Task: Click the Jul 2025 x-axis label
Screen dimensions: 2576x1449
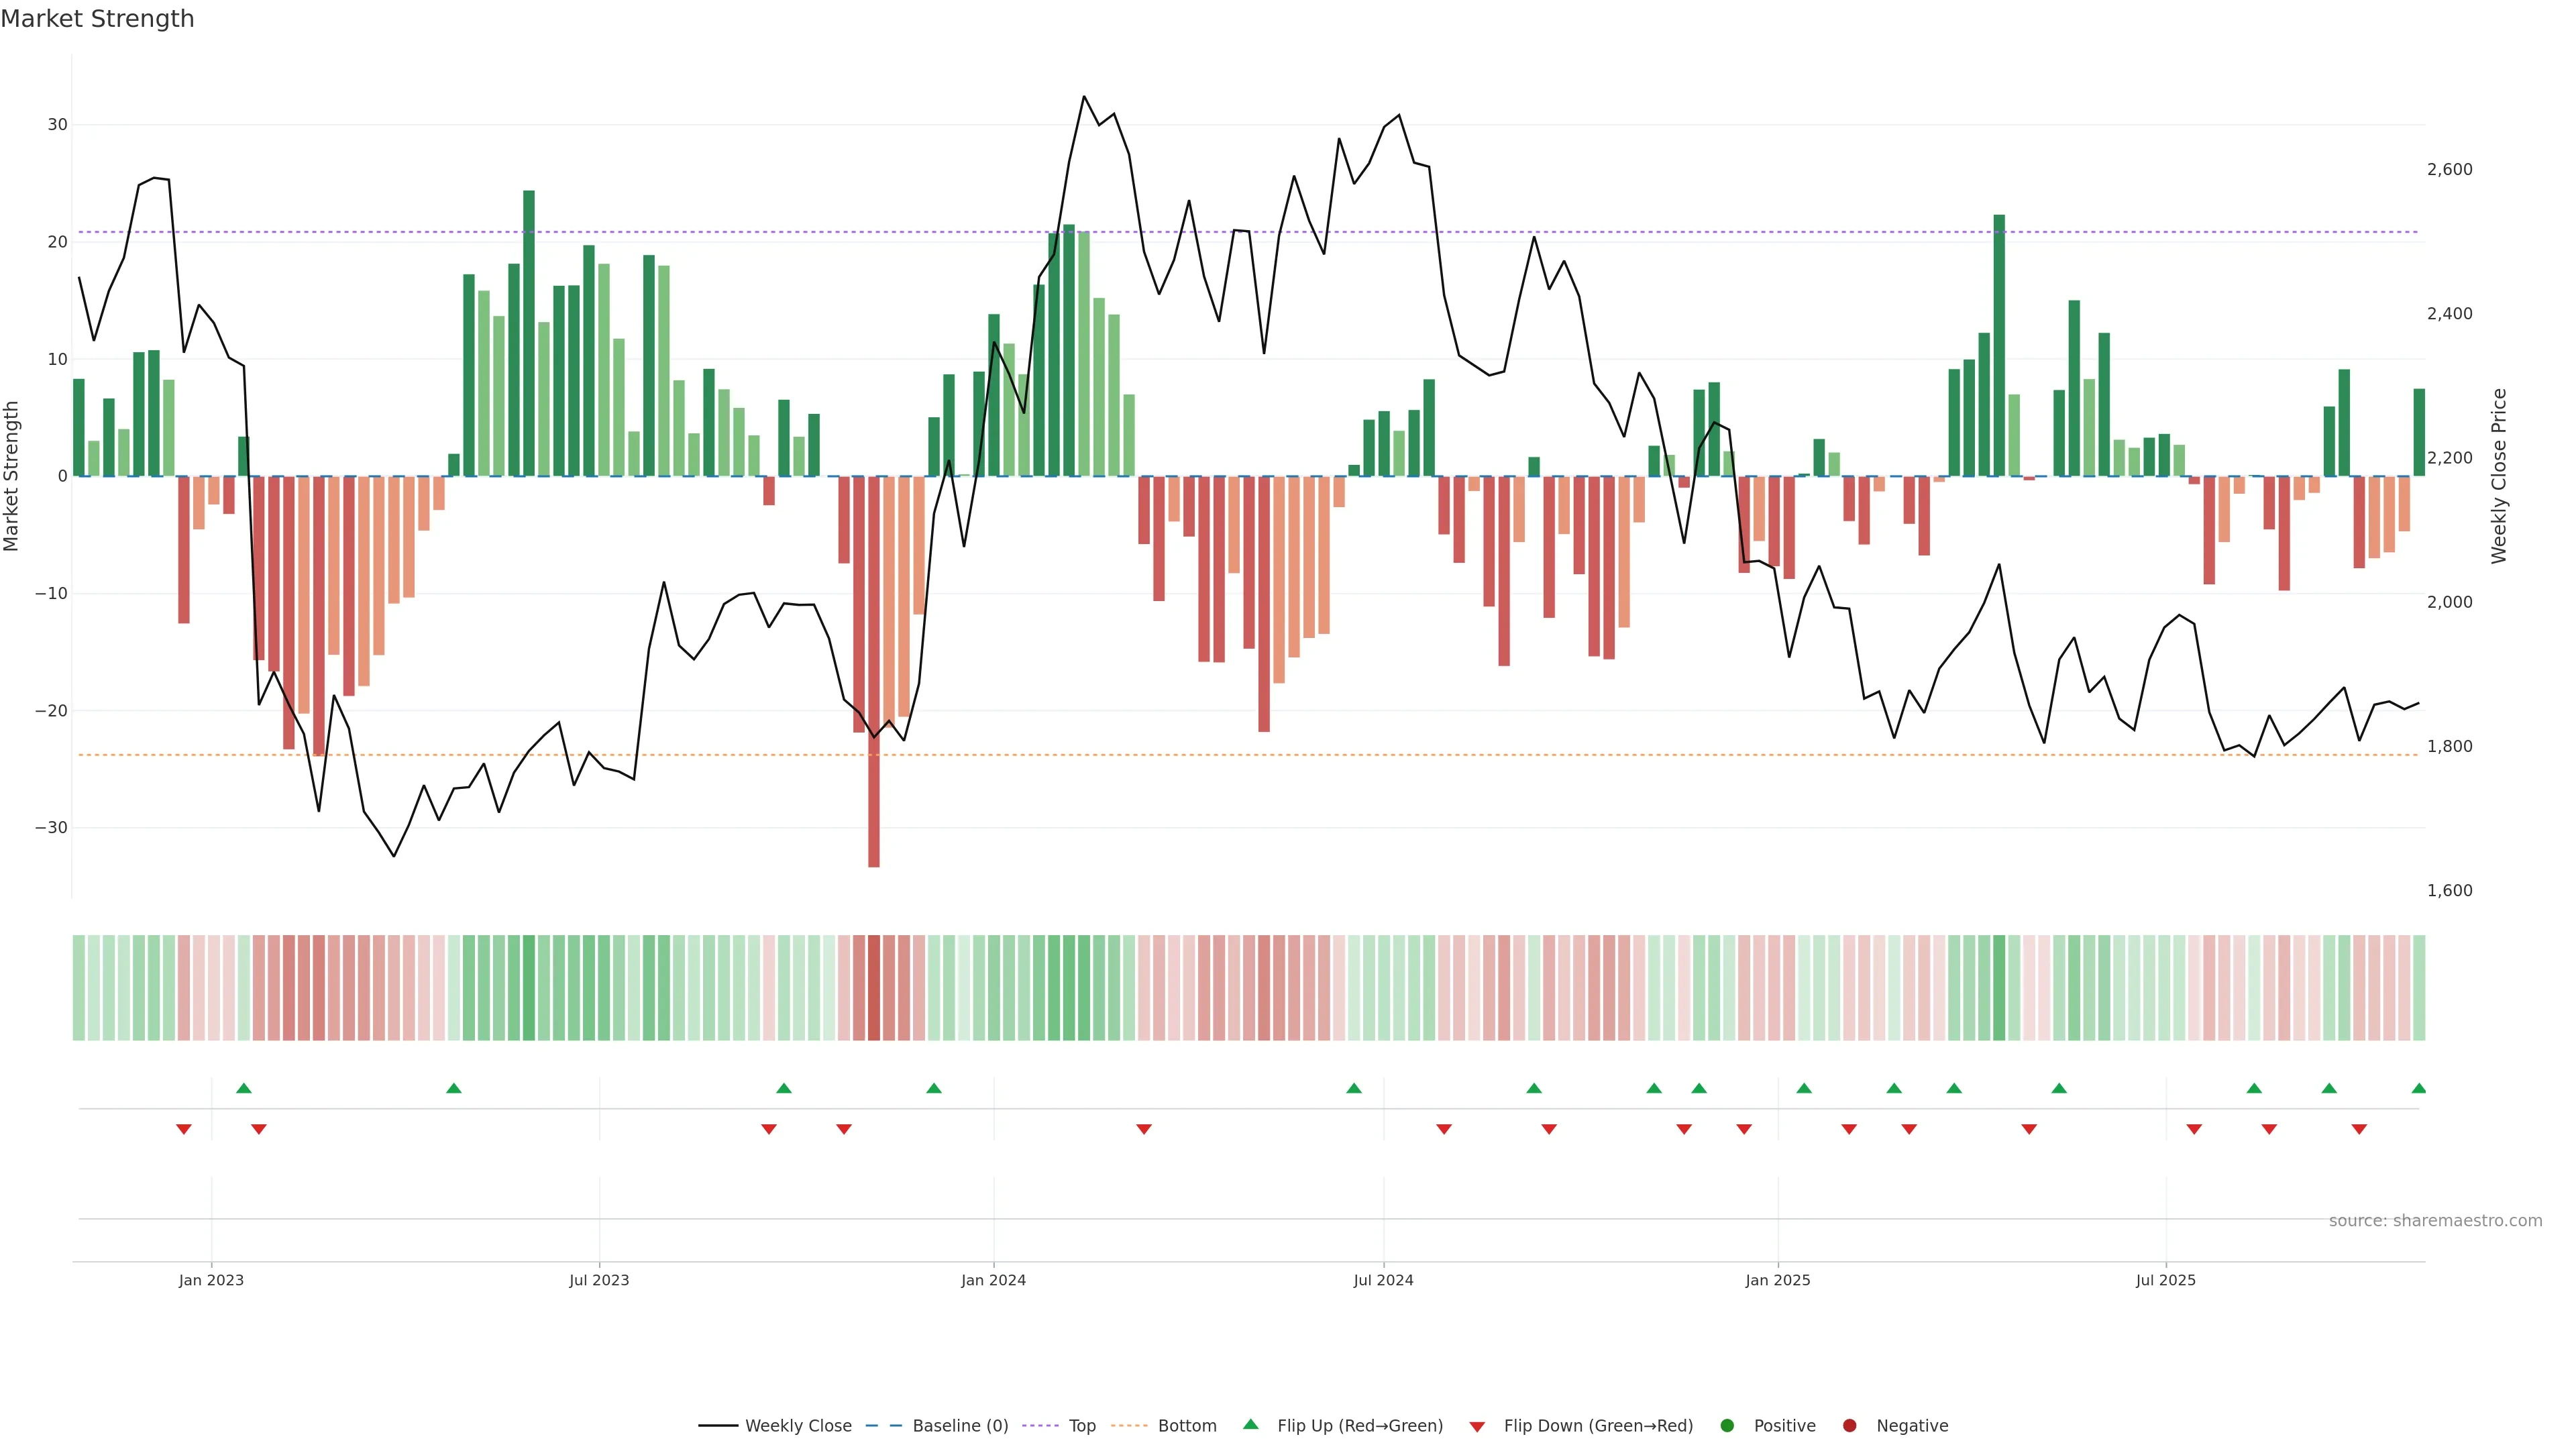Action: click(2165, 1280)
